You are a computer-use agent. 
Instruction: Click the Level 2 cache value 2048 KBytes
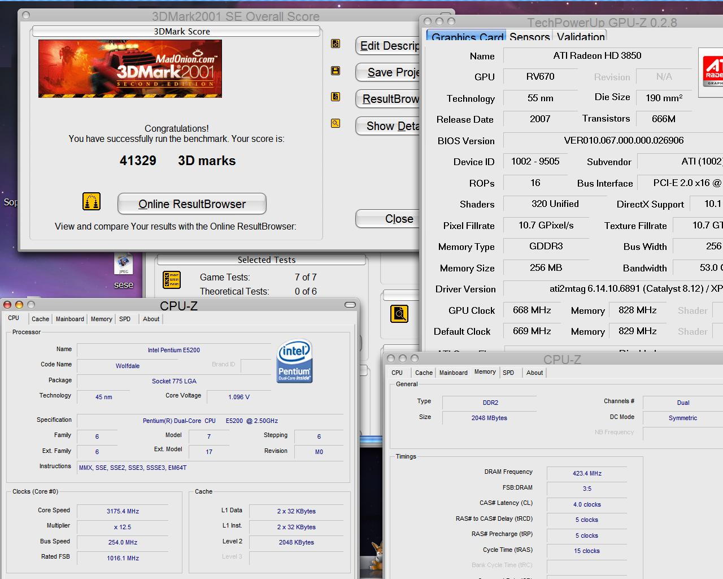[x=297, y=542]
